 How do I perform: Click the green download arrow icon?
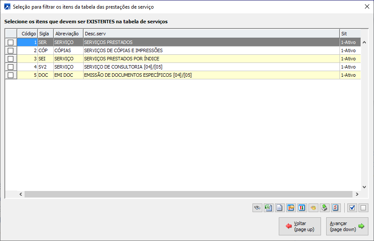[324, 208]
